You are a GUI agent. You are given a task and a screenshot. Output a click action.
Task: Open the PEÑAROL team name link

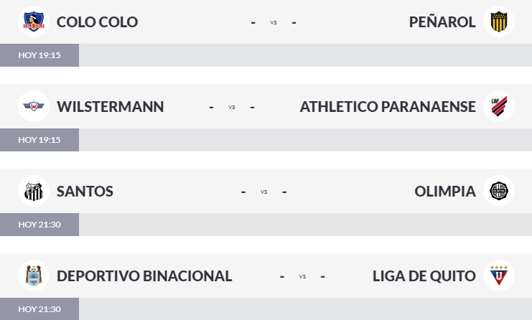(x=442, y=22)
